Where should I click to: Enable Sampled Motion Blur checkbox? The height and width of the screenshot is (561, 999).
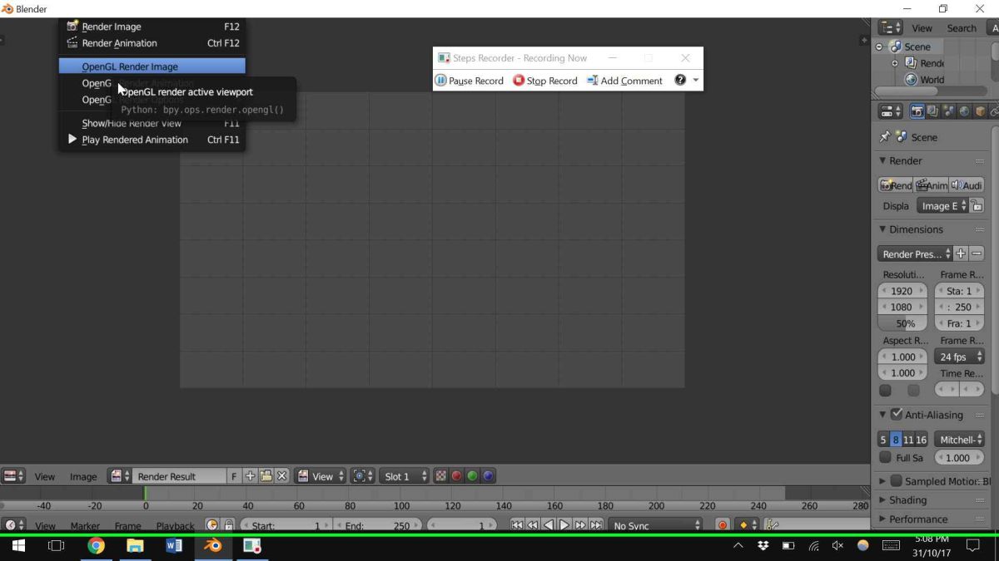897,480
